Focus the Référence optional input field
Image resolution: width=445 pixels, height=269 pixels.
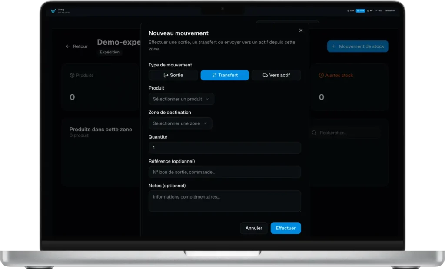(225, 172)
